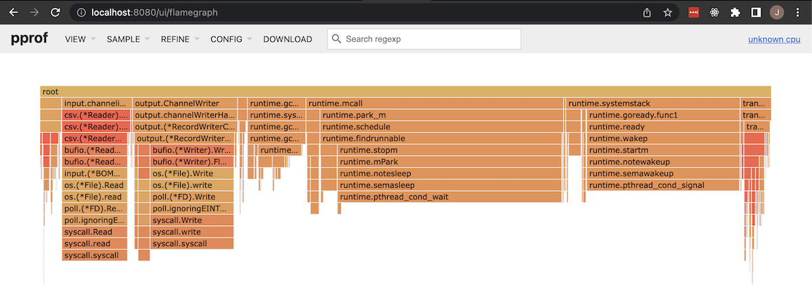Click the DOWNLOAD menu item
Screen dimensions: 812x298
tap(288, 39)
